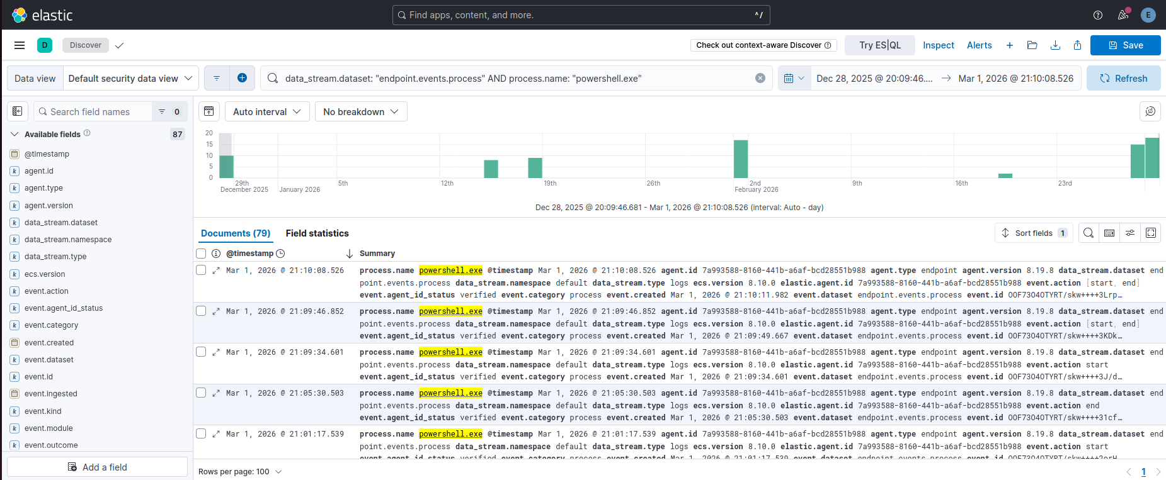Change the Rows per page dropdown
The height and width of the screenshot is (480, 1166).
[240, 471]
